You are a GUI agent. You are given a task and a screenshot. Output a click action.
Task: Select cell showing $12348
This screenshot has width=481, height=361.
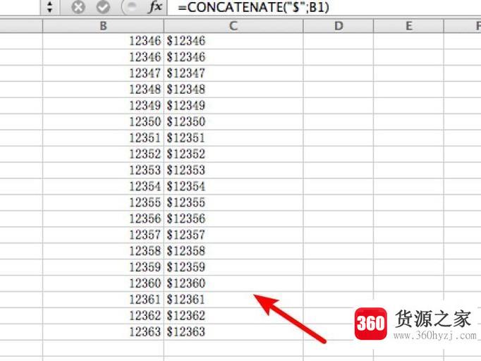233,90
